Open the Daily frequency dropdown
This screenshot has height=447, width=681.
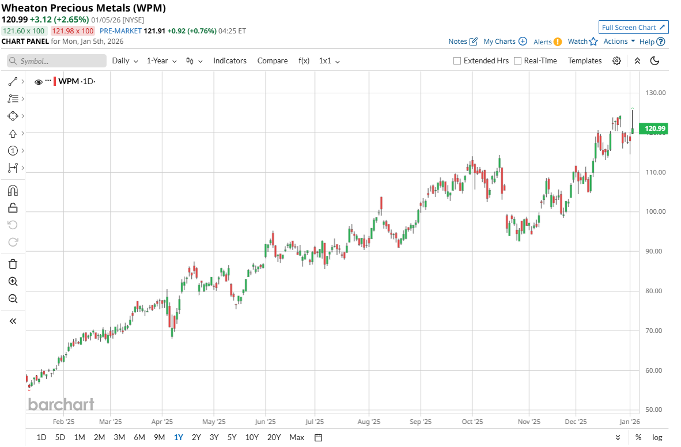(125, 60)
